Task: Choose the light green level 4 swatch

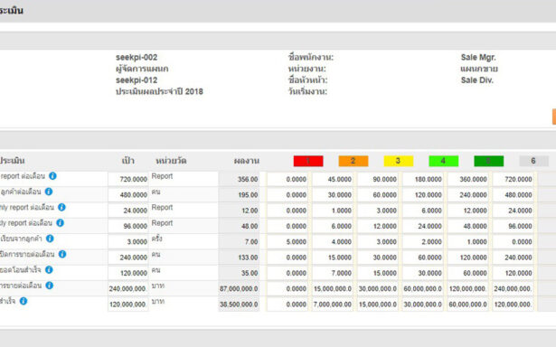Action: point(443,161)
